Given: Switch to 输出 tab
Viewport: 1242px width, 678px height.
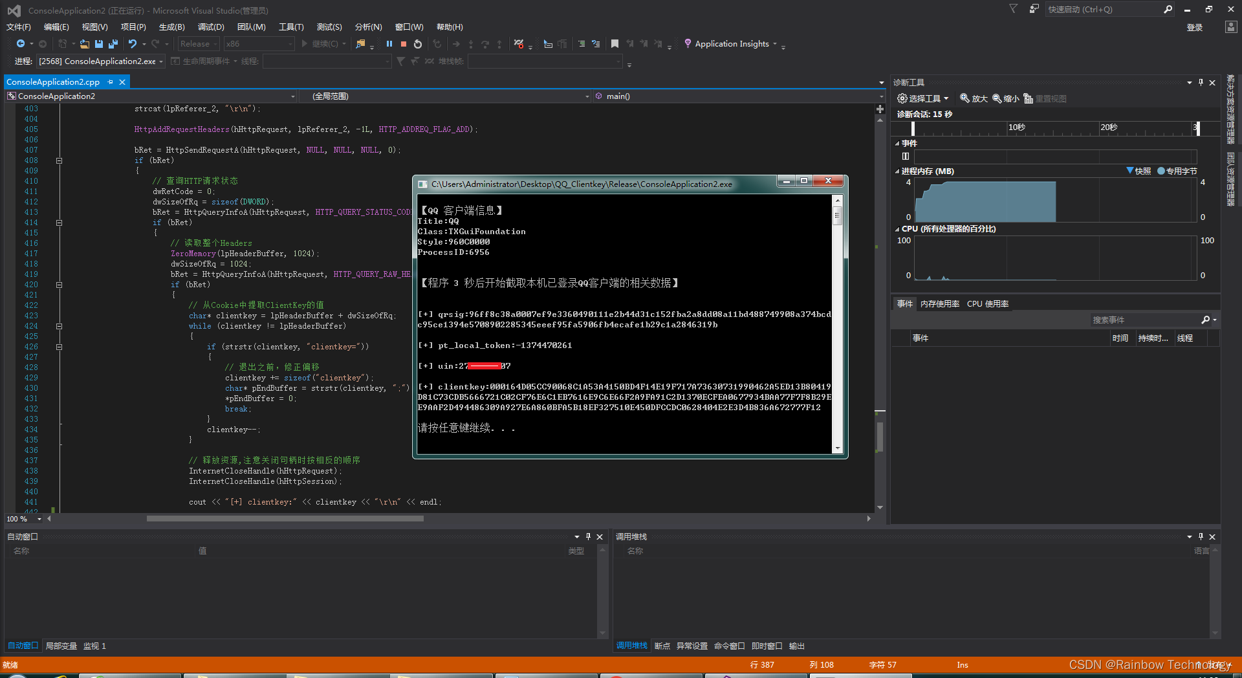Looking at the screenshot, I should pyautogui.click(x=797, y=646).
